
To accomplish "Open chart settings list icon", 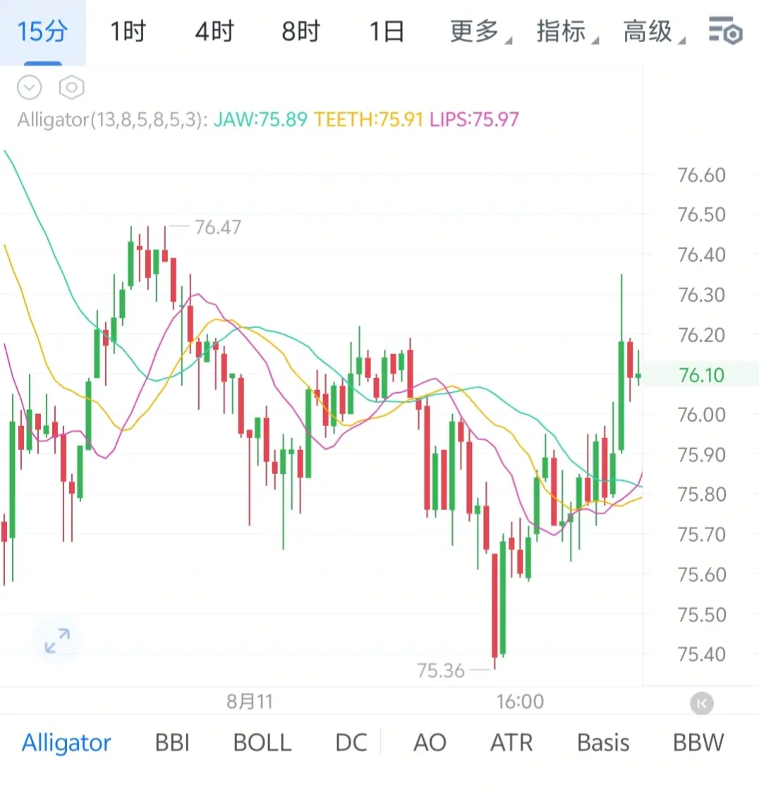I will [725, 31].
